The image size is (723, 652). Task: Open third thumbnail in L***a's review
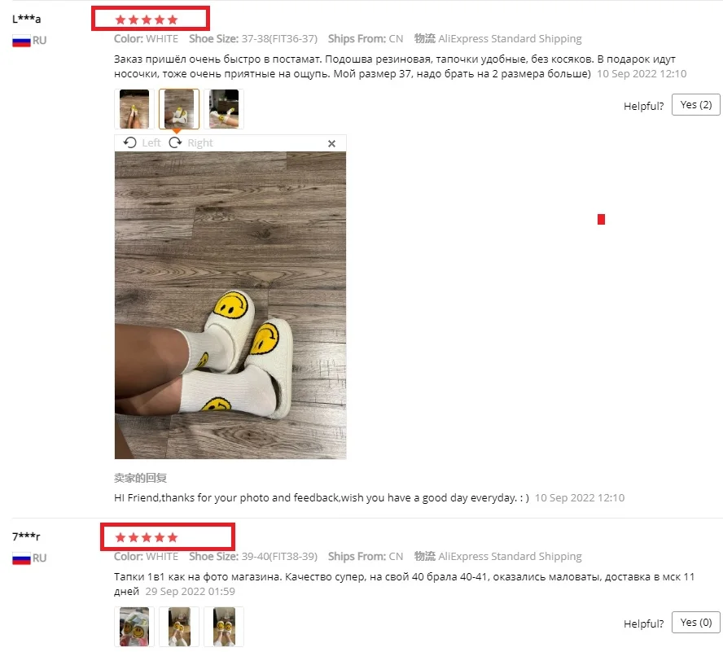coord(224,109)
